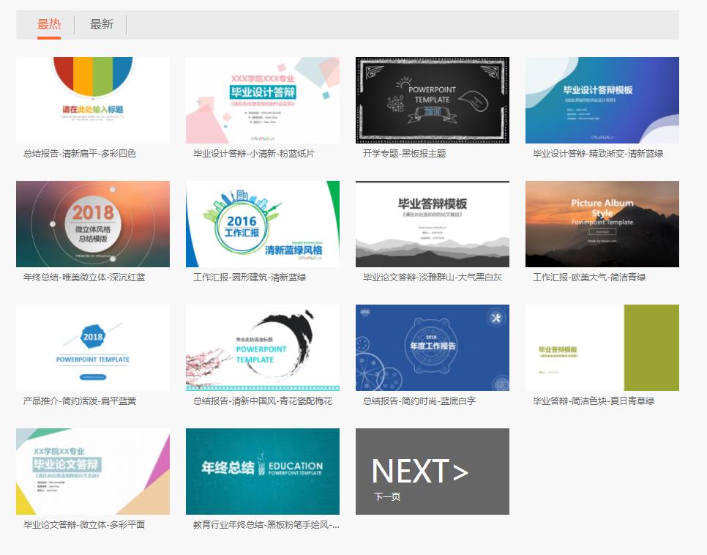
Task: Open the 2016 工作汇报 圆形建筑 thumbnail
Action: [x=263, y=224]
